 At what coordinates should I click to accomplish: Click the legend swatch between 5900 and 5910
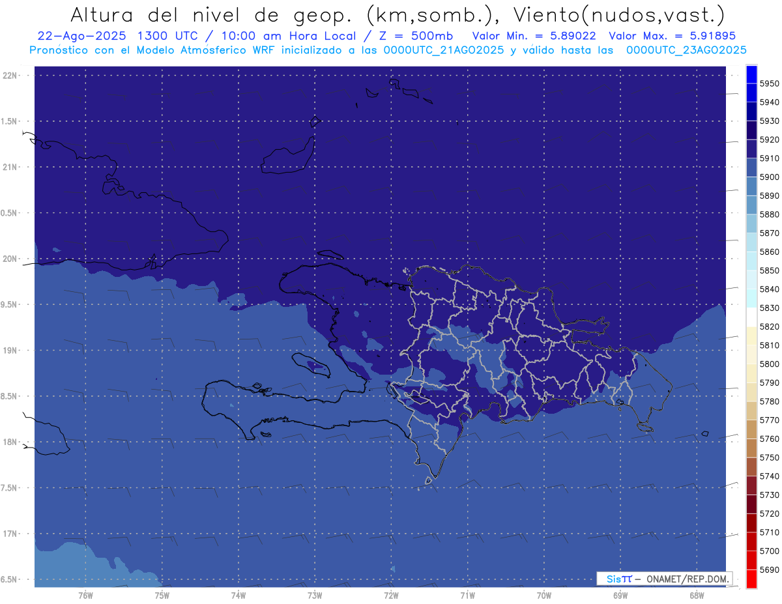coord(751,168)
